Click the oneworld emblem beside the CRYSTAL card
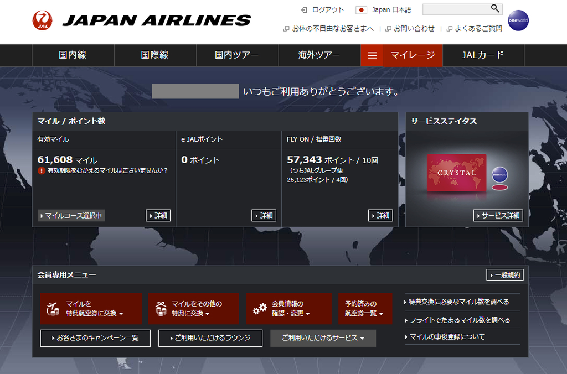Image resolution: width=567 pixels, height=374 pixels. click(499, 175)
